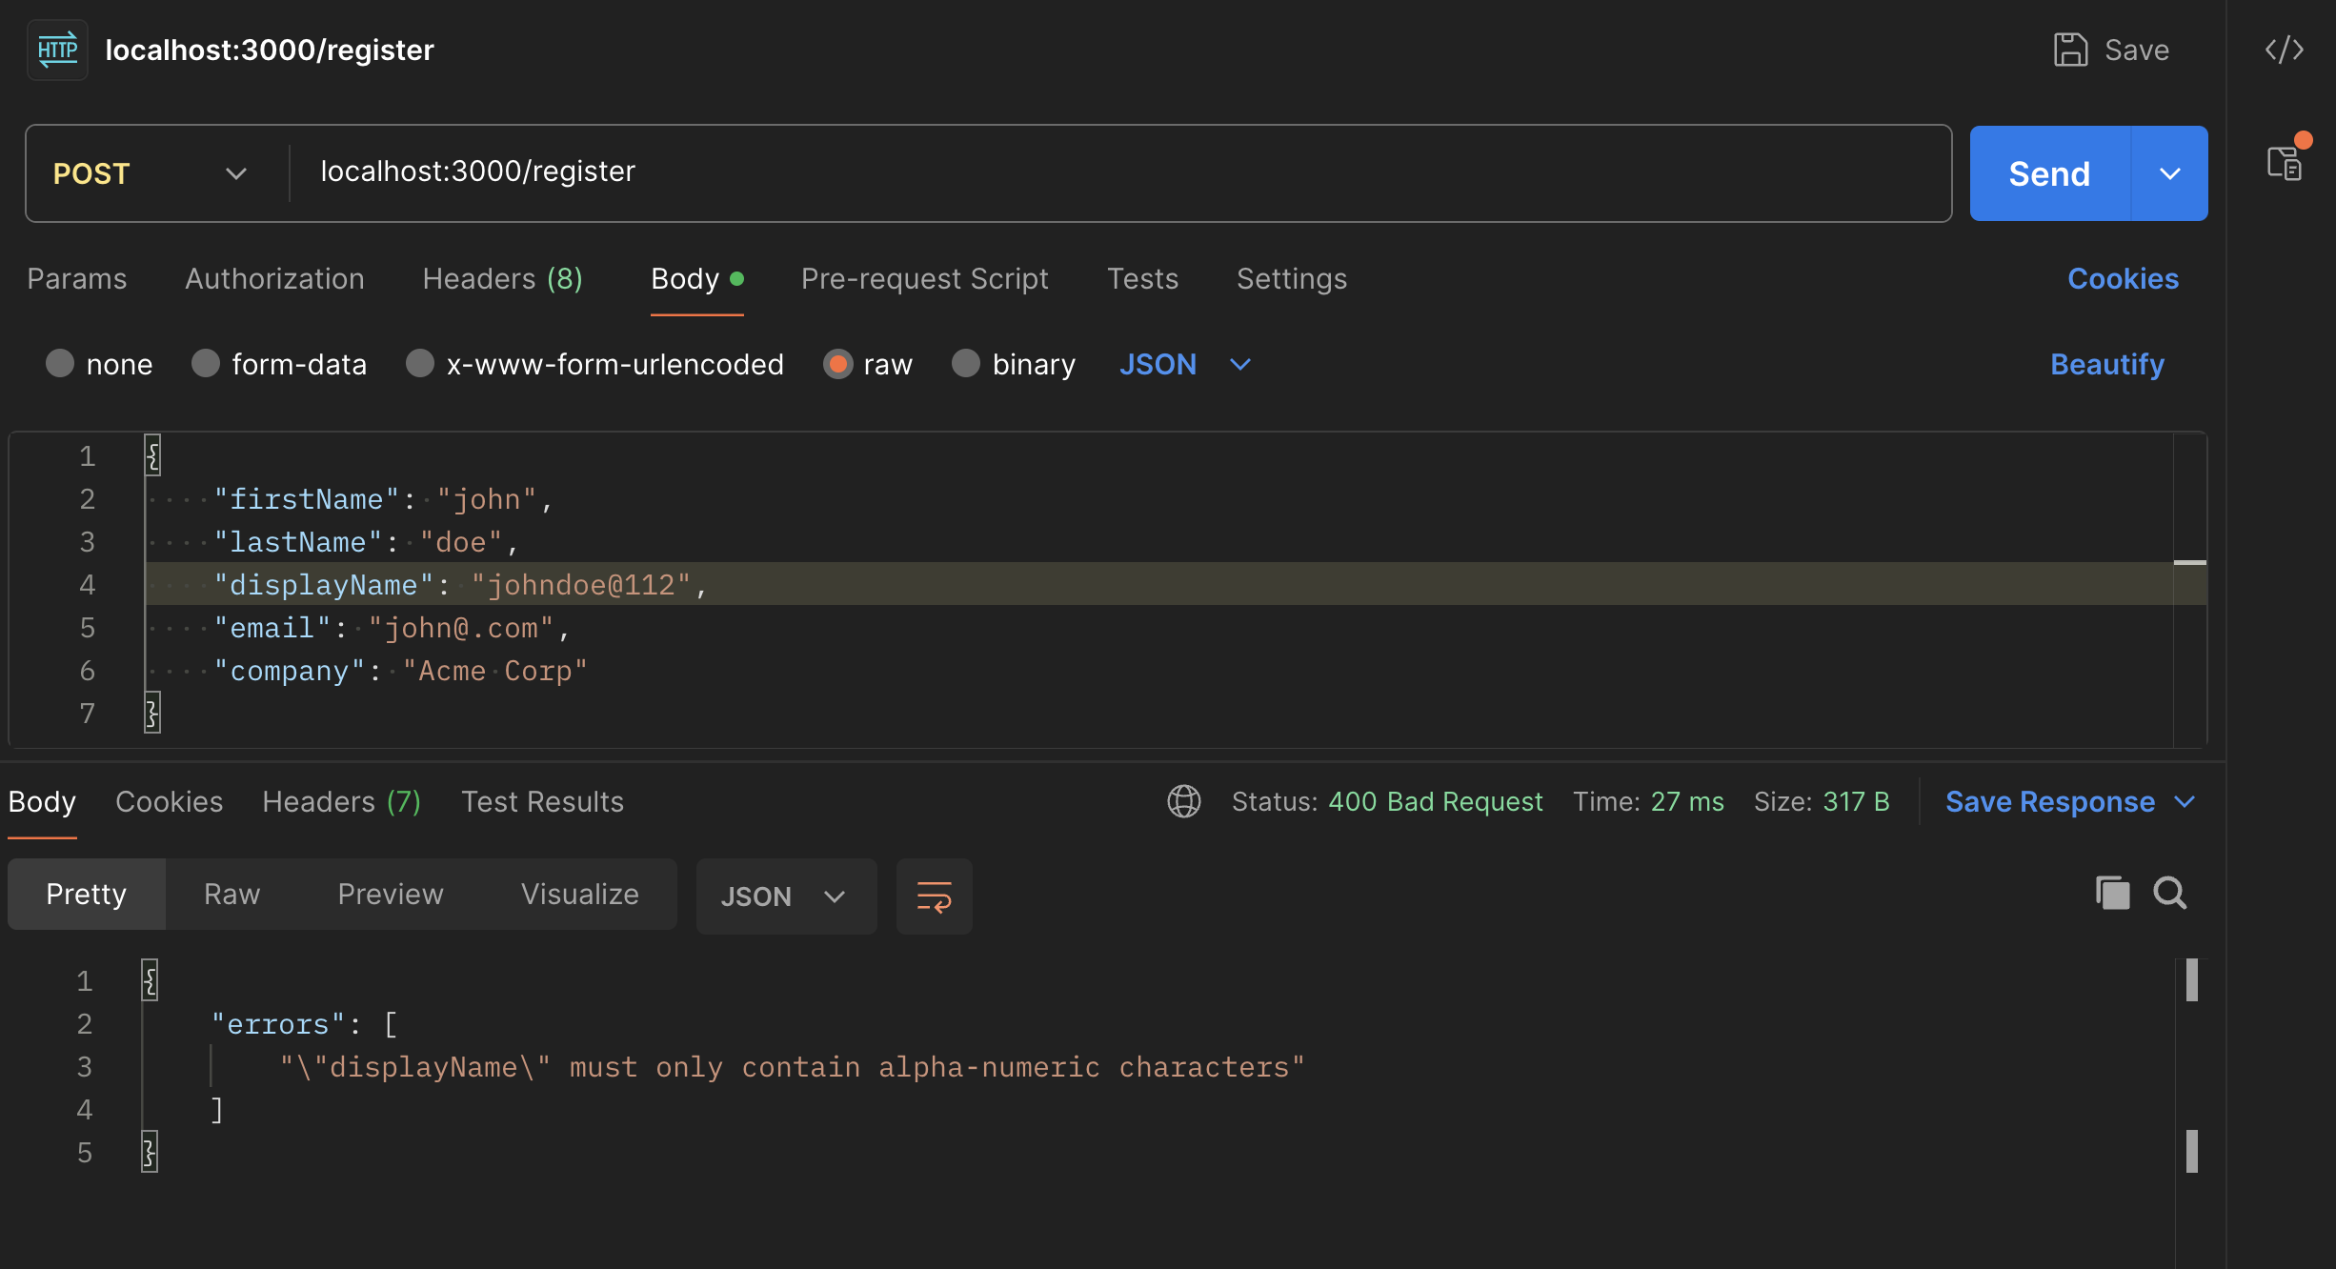
Task: Open the JSON body format dropdown
Action: click(1184, 364)
